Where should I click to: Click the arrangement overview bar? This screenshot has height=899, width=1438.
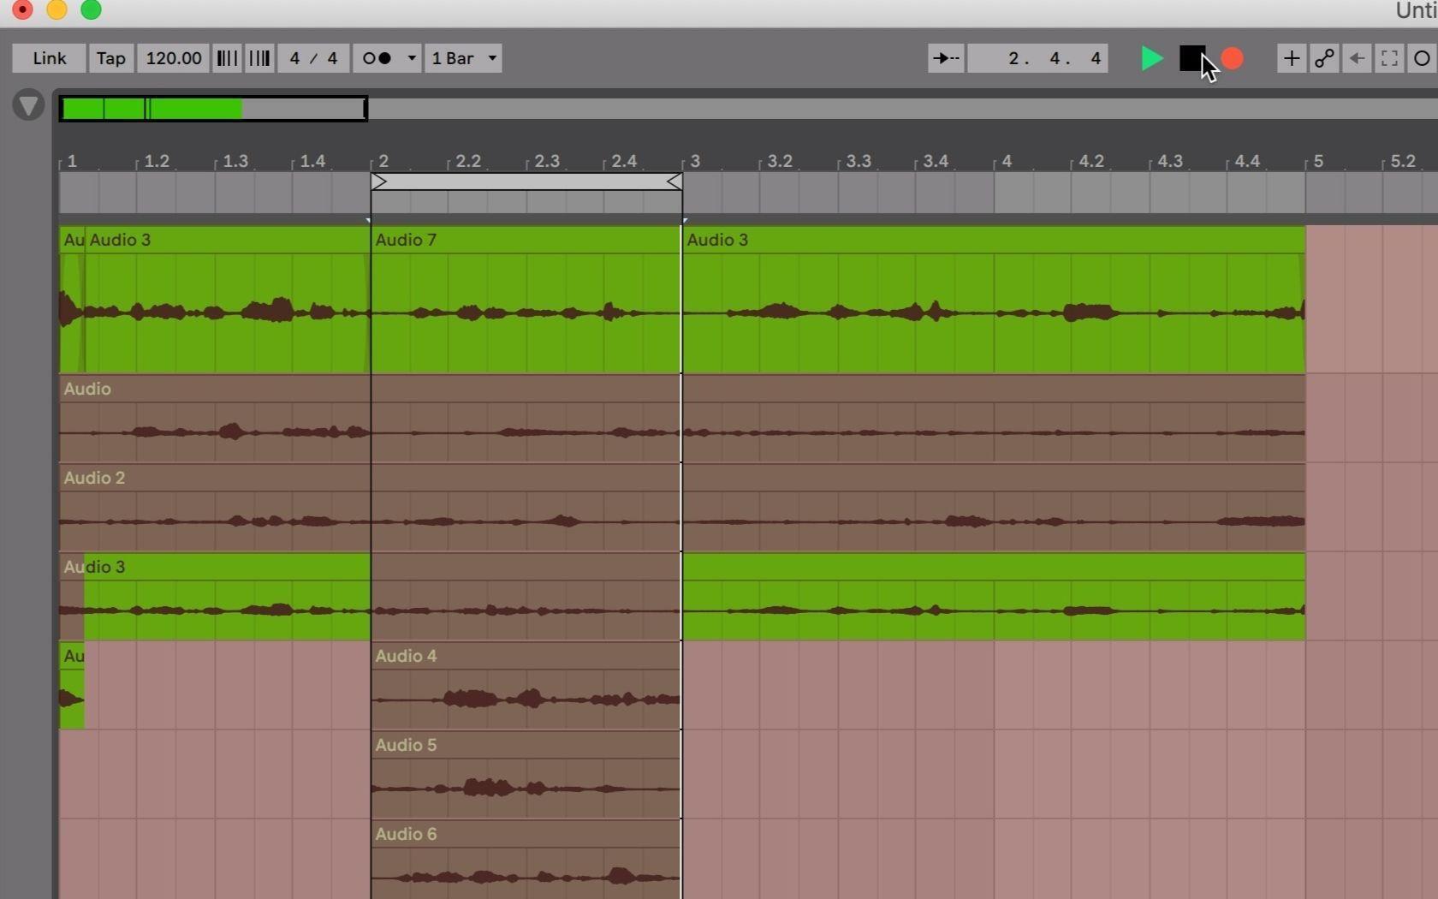click(x=748, y=109)
